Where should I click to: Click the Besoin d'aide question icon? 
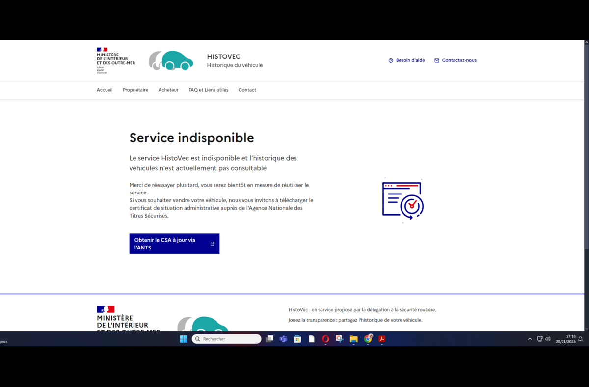coord(391,60)
